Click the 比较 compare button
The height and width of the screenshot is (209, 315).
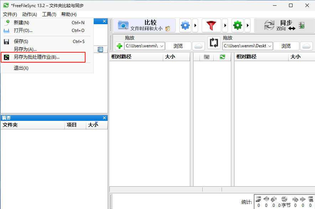[x=144, y=26]
